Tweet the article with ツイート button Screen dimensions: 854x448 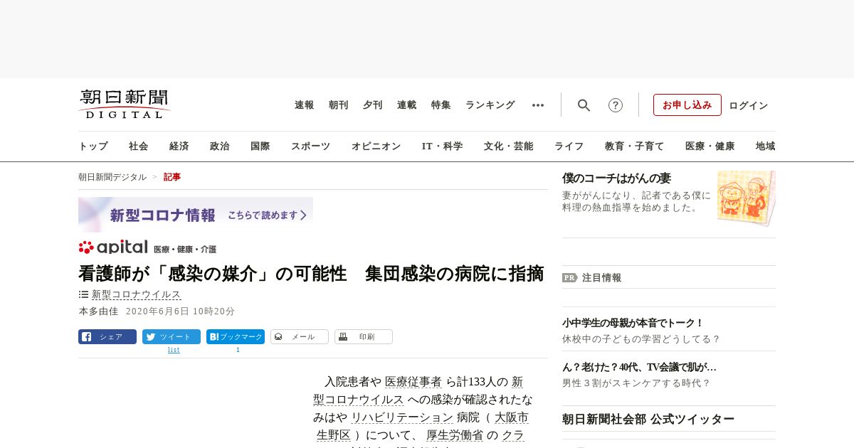pos(172,337)
